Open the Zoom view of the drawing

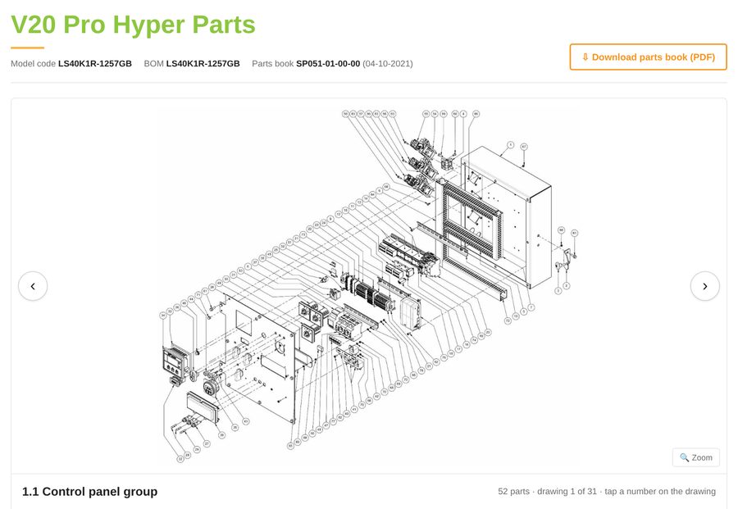coord(696,457)
